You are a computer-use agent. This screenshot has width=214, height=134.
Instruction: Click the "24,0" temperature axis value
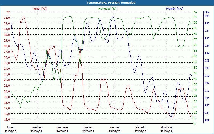tap(7, 69)
